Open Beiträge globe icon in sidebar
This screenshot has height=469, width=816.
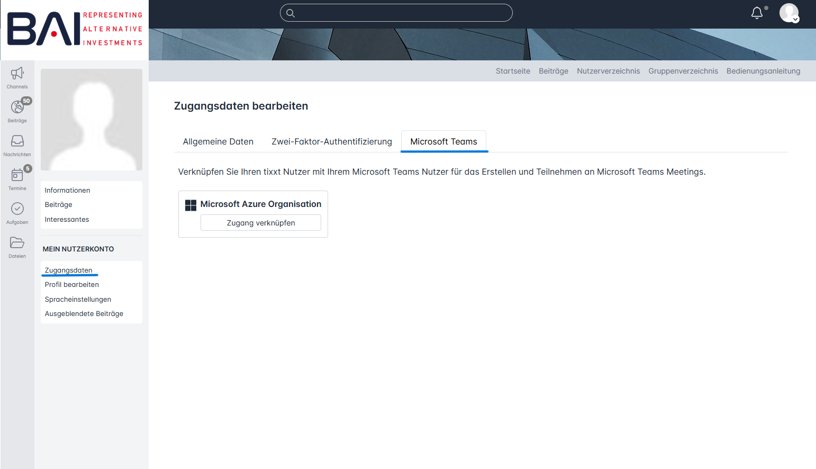(x=17, y=107)
